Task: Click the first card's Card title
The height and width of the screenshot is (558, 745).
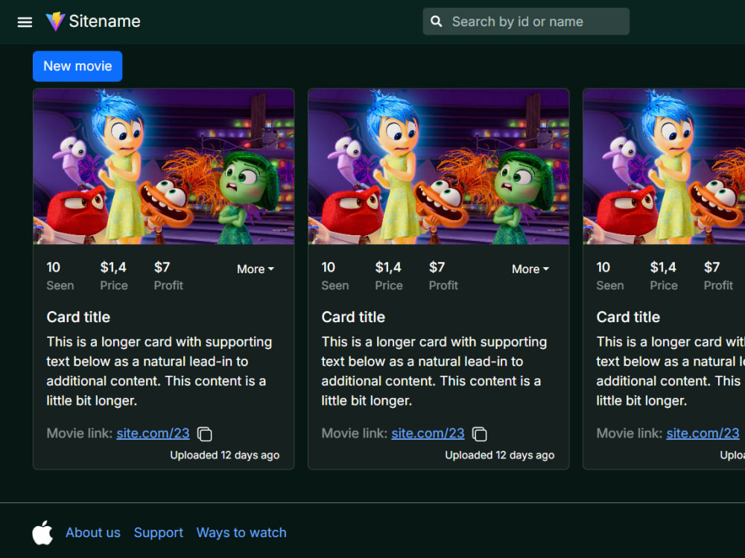Action: pyautogui.click(x=78, y=317)
